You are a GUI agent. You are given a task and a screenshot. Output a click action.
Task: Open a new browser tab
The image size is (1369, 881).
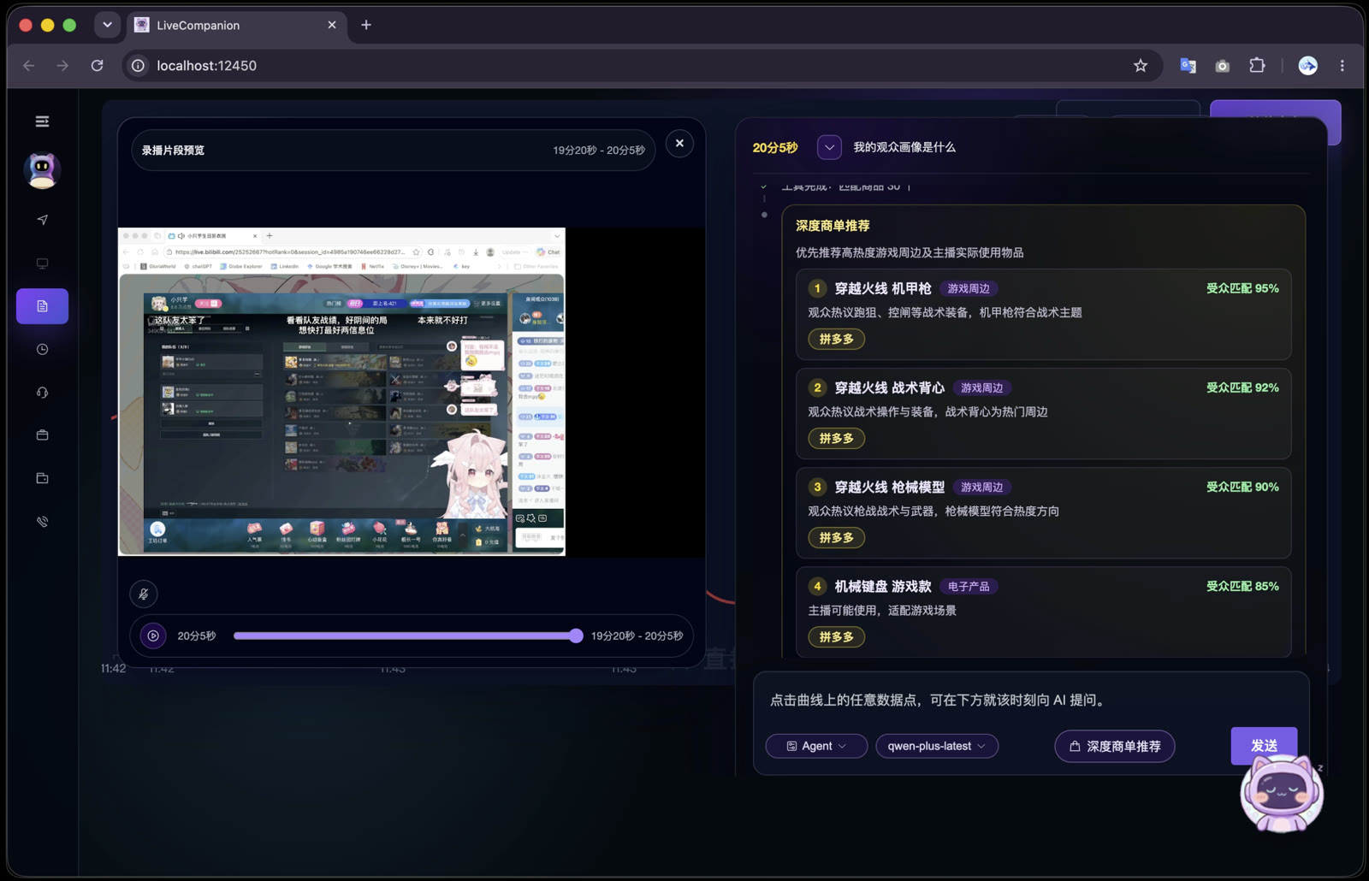pyautogui.click(x=366, y=25)
